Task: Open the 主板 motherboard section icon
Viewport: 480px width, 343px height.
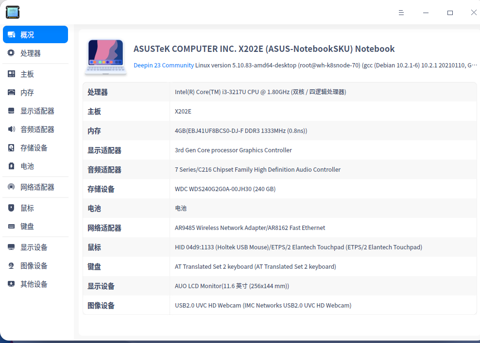Action: [11, 73]
